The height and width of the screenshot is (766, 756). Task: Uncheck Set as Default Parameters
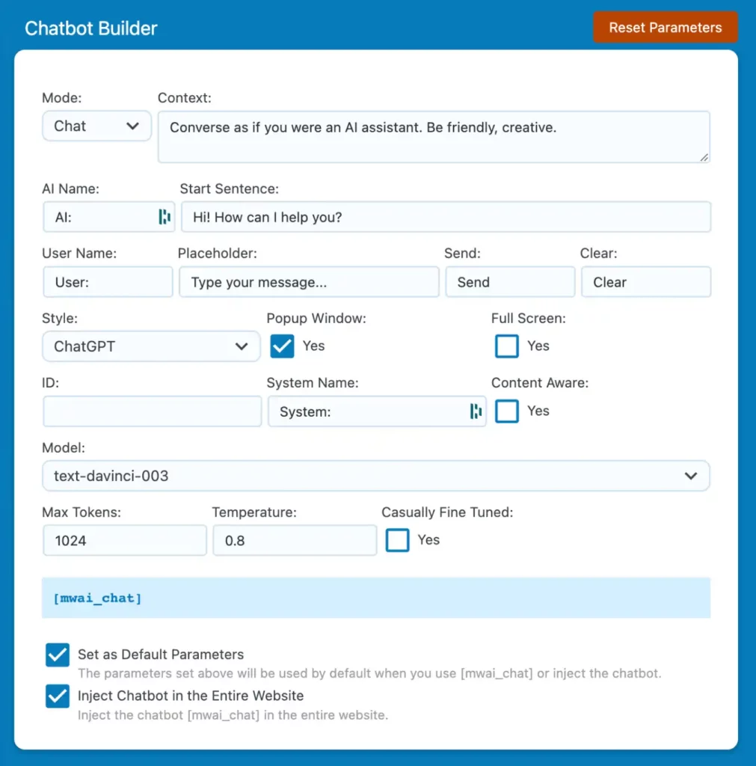pos(57,655)
